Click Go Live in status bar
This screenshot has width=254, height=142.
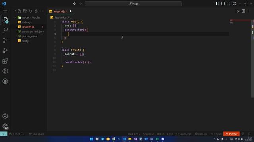pos(201,134)
